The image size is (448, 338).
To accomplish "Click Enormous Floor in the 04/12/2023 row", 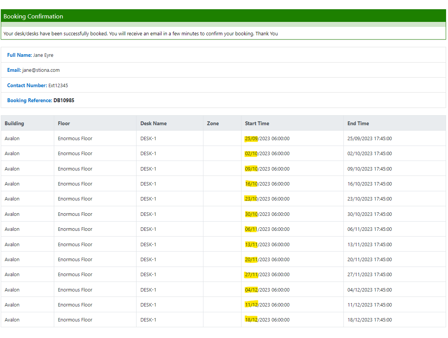I will 75,290.
